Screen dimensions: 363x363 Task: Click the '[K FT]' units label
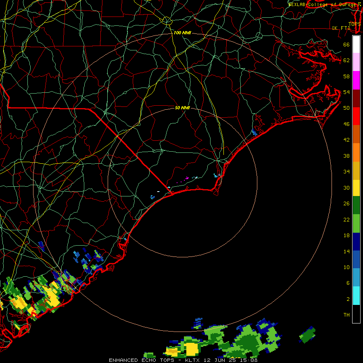[341, 28]
